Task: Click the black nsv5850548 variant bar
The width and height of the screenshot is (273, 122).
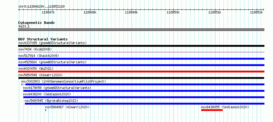Action: (141, 78)
